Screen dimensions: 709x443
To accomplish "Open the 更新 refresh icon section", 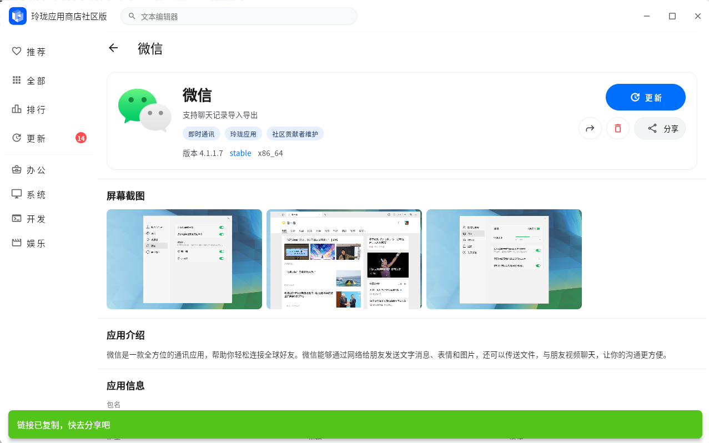I will (17, 138).
